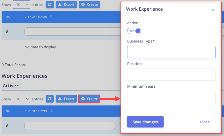Sort by Business Type column arrows
Screen dimensions: 224x136
(x=52, y=111)
